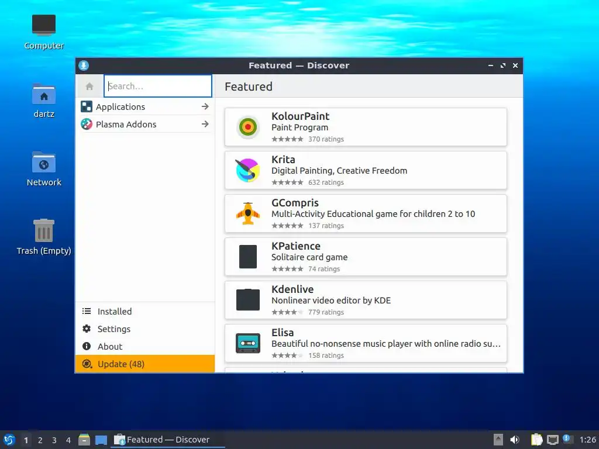The image size is (599, 449).
Task: Open the About page
Action: [145, 346]
